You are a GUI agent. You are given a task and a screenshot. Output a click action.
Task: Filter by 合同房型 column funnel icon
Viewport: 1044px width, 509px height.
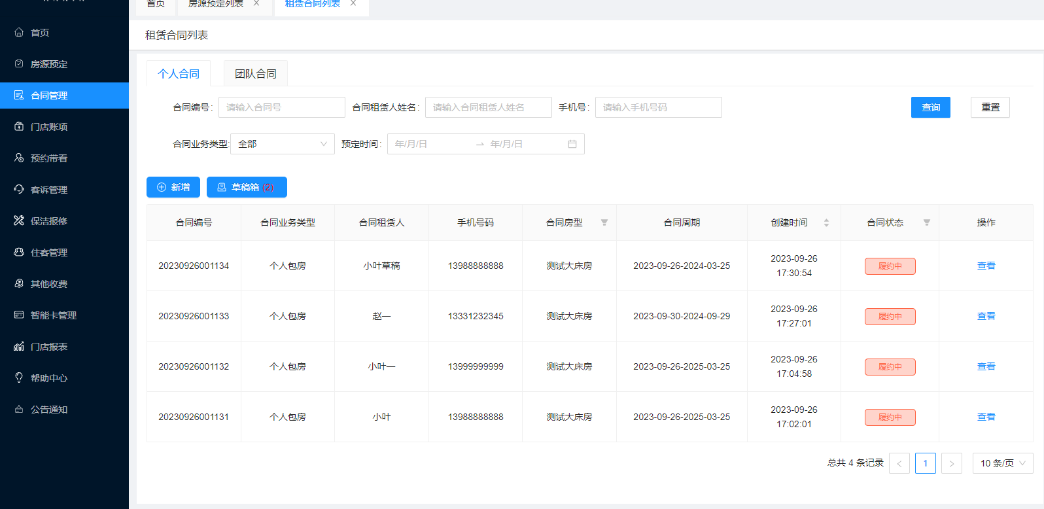pos(604,222)
